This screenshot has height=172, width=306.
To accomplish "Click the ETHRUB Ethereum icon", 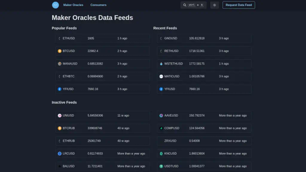I will click(60, 141).
